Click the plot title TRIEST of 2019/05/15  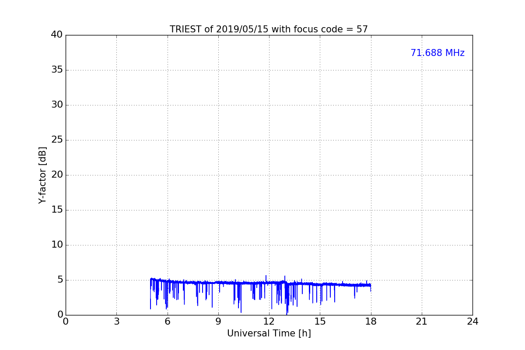pyautogui.click(x=269, y=29)
